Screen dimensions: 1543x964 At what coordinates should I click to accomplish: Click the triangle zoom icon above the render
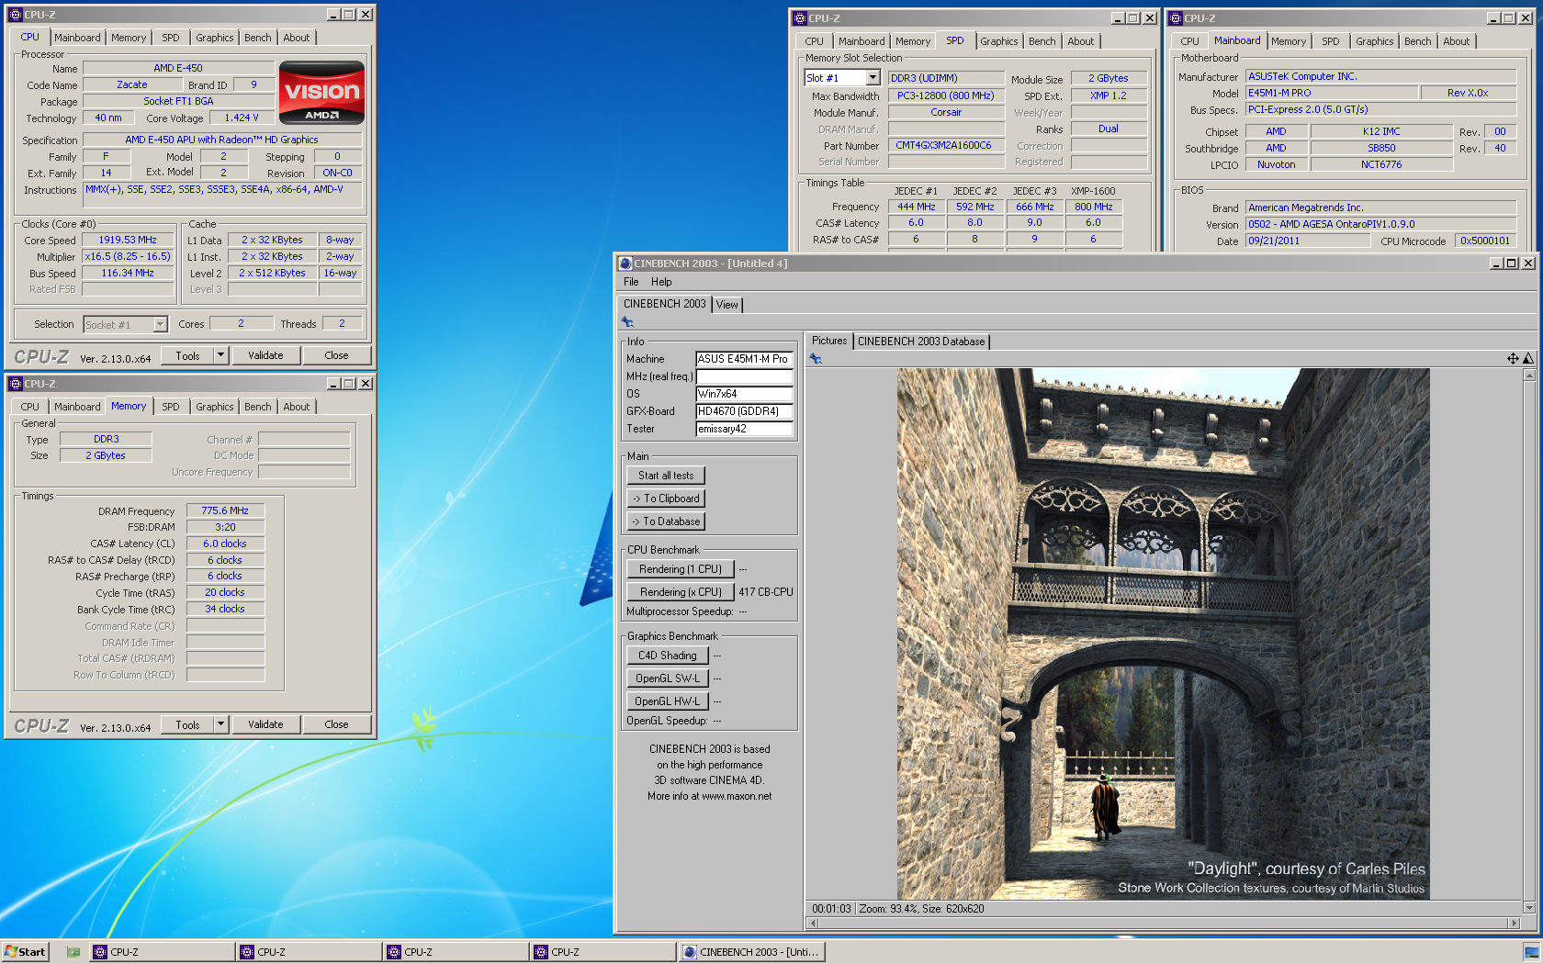(x=1528, y=359)
